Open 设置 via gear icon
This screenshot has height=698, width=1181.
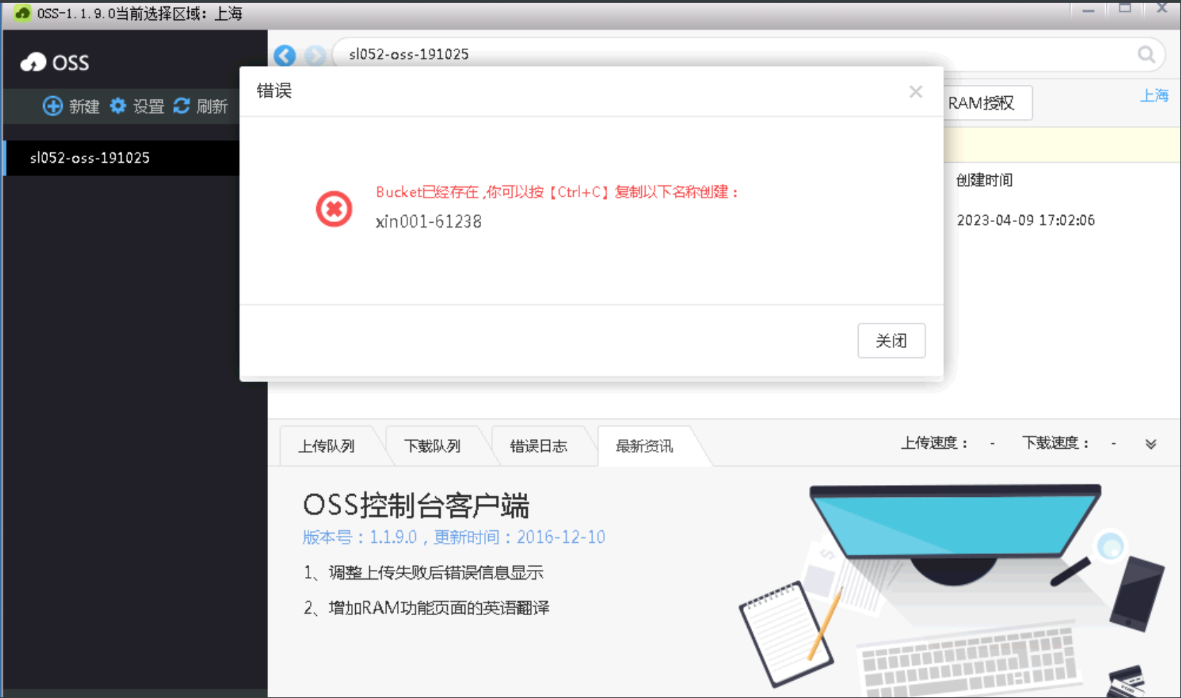118,106
